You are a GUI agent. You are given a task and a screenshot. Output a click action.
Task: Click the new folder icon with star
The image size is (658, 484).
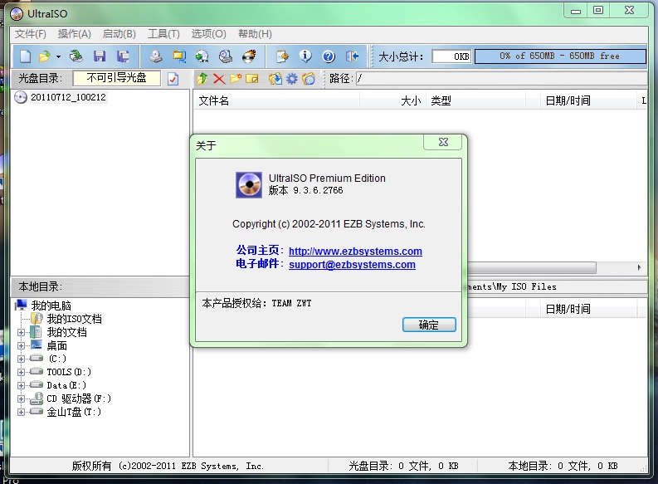(235, 79)
